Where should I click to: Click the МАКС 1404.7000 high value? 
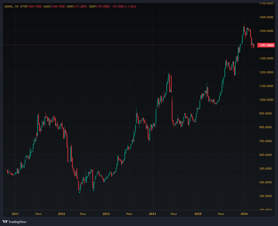[54, 7]
